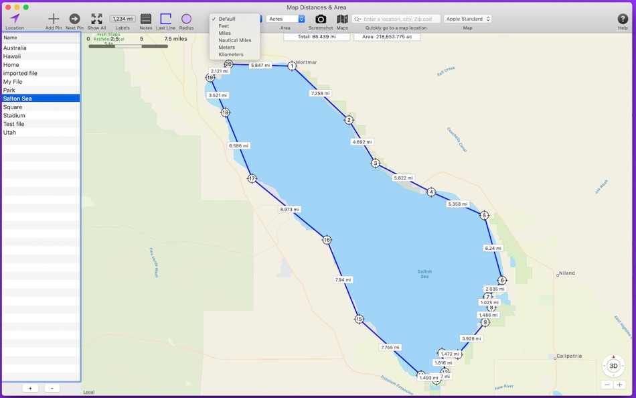Screen dimensions: 636x398
Task: Open Help question mark icon
Action: pyautogui.click(x=623, y=19)
